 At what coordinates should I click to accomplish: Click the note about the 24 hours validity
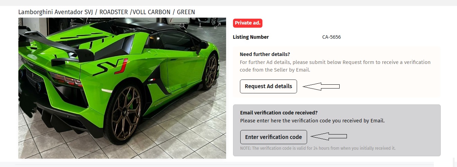pyautogui.click(x=318, y=148)
